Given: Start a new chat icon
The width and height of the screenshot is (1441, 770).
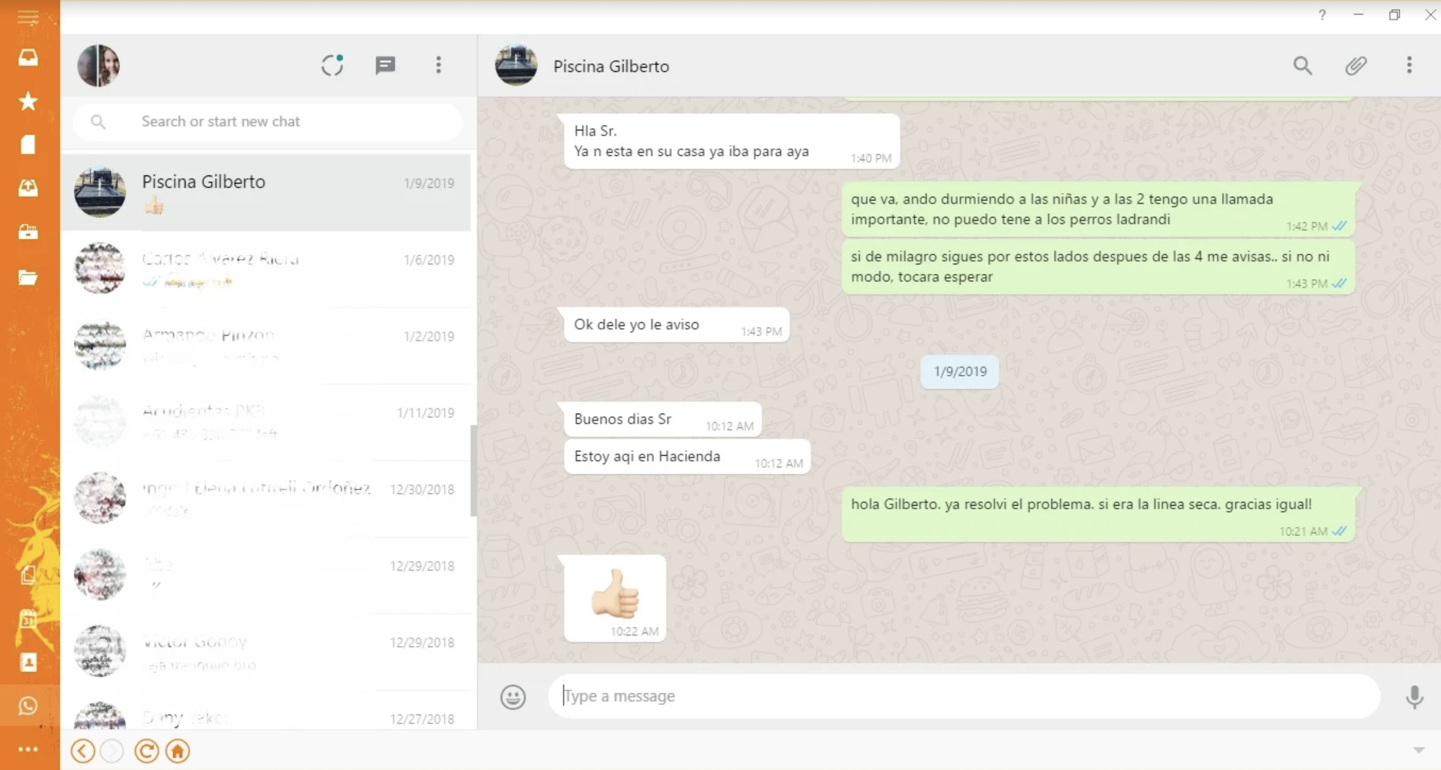Looking at the screenshot, I should point(385,65).
